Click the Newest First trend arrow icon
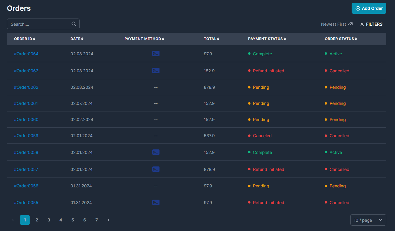 point(350,24)
